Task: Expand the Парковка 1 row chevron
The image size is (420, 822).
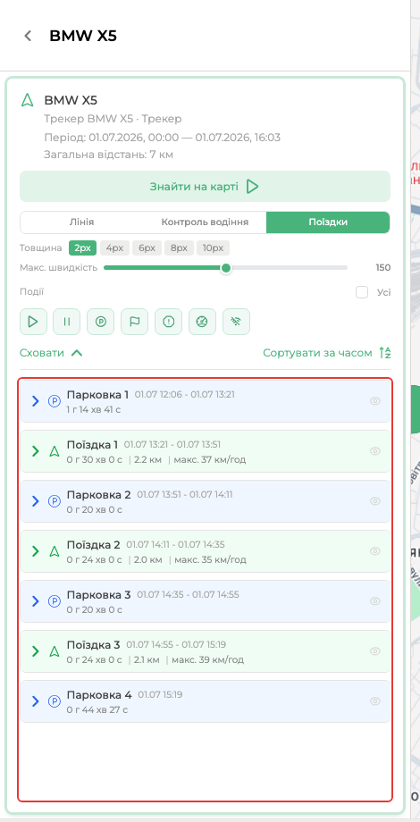Action: [36, 401]
